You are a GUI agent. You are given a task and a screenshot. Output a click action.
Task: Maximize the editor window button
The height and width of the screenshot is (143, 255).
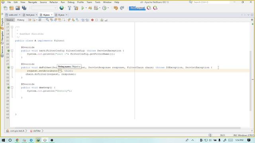pyautogui.click(x=252, y=15)
